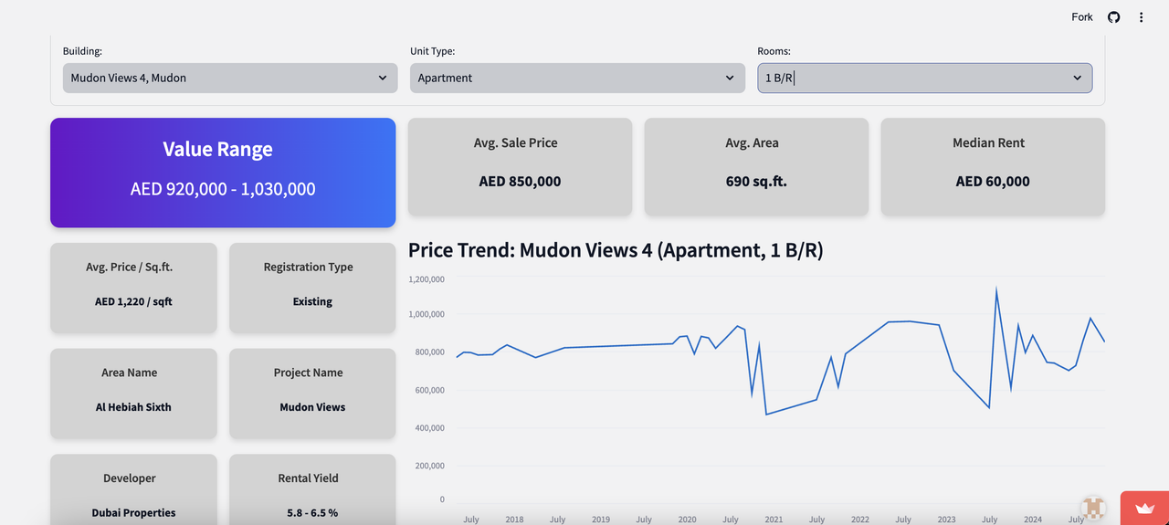Click the Fork button
This screenshot has height=525, width=1169.
point(1081,17)
